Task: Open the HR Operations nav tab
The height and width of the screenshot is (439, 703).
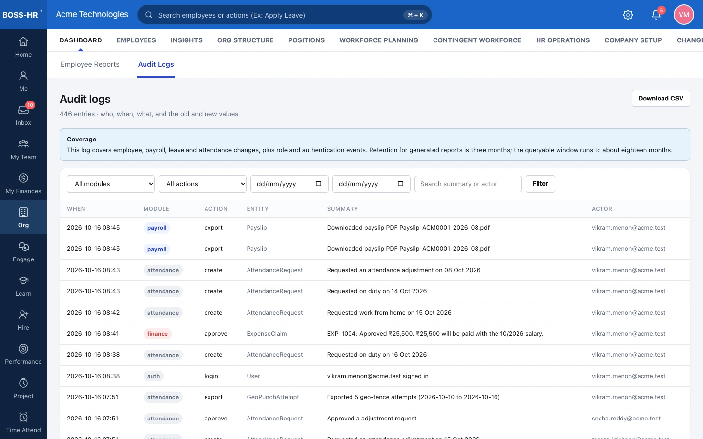Action: (563, 40)
